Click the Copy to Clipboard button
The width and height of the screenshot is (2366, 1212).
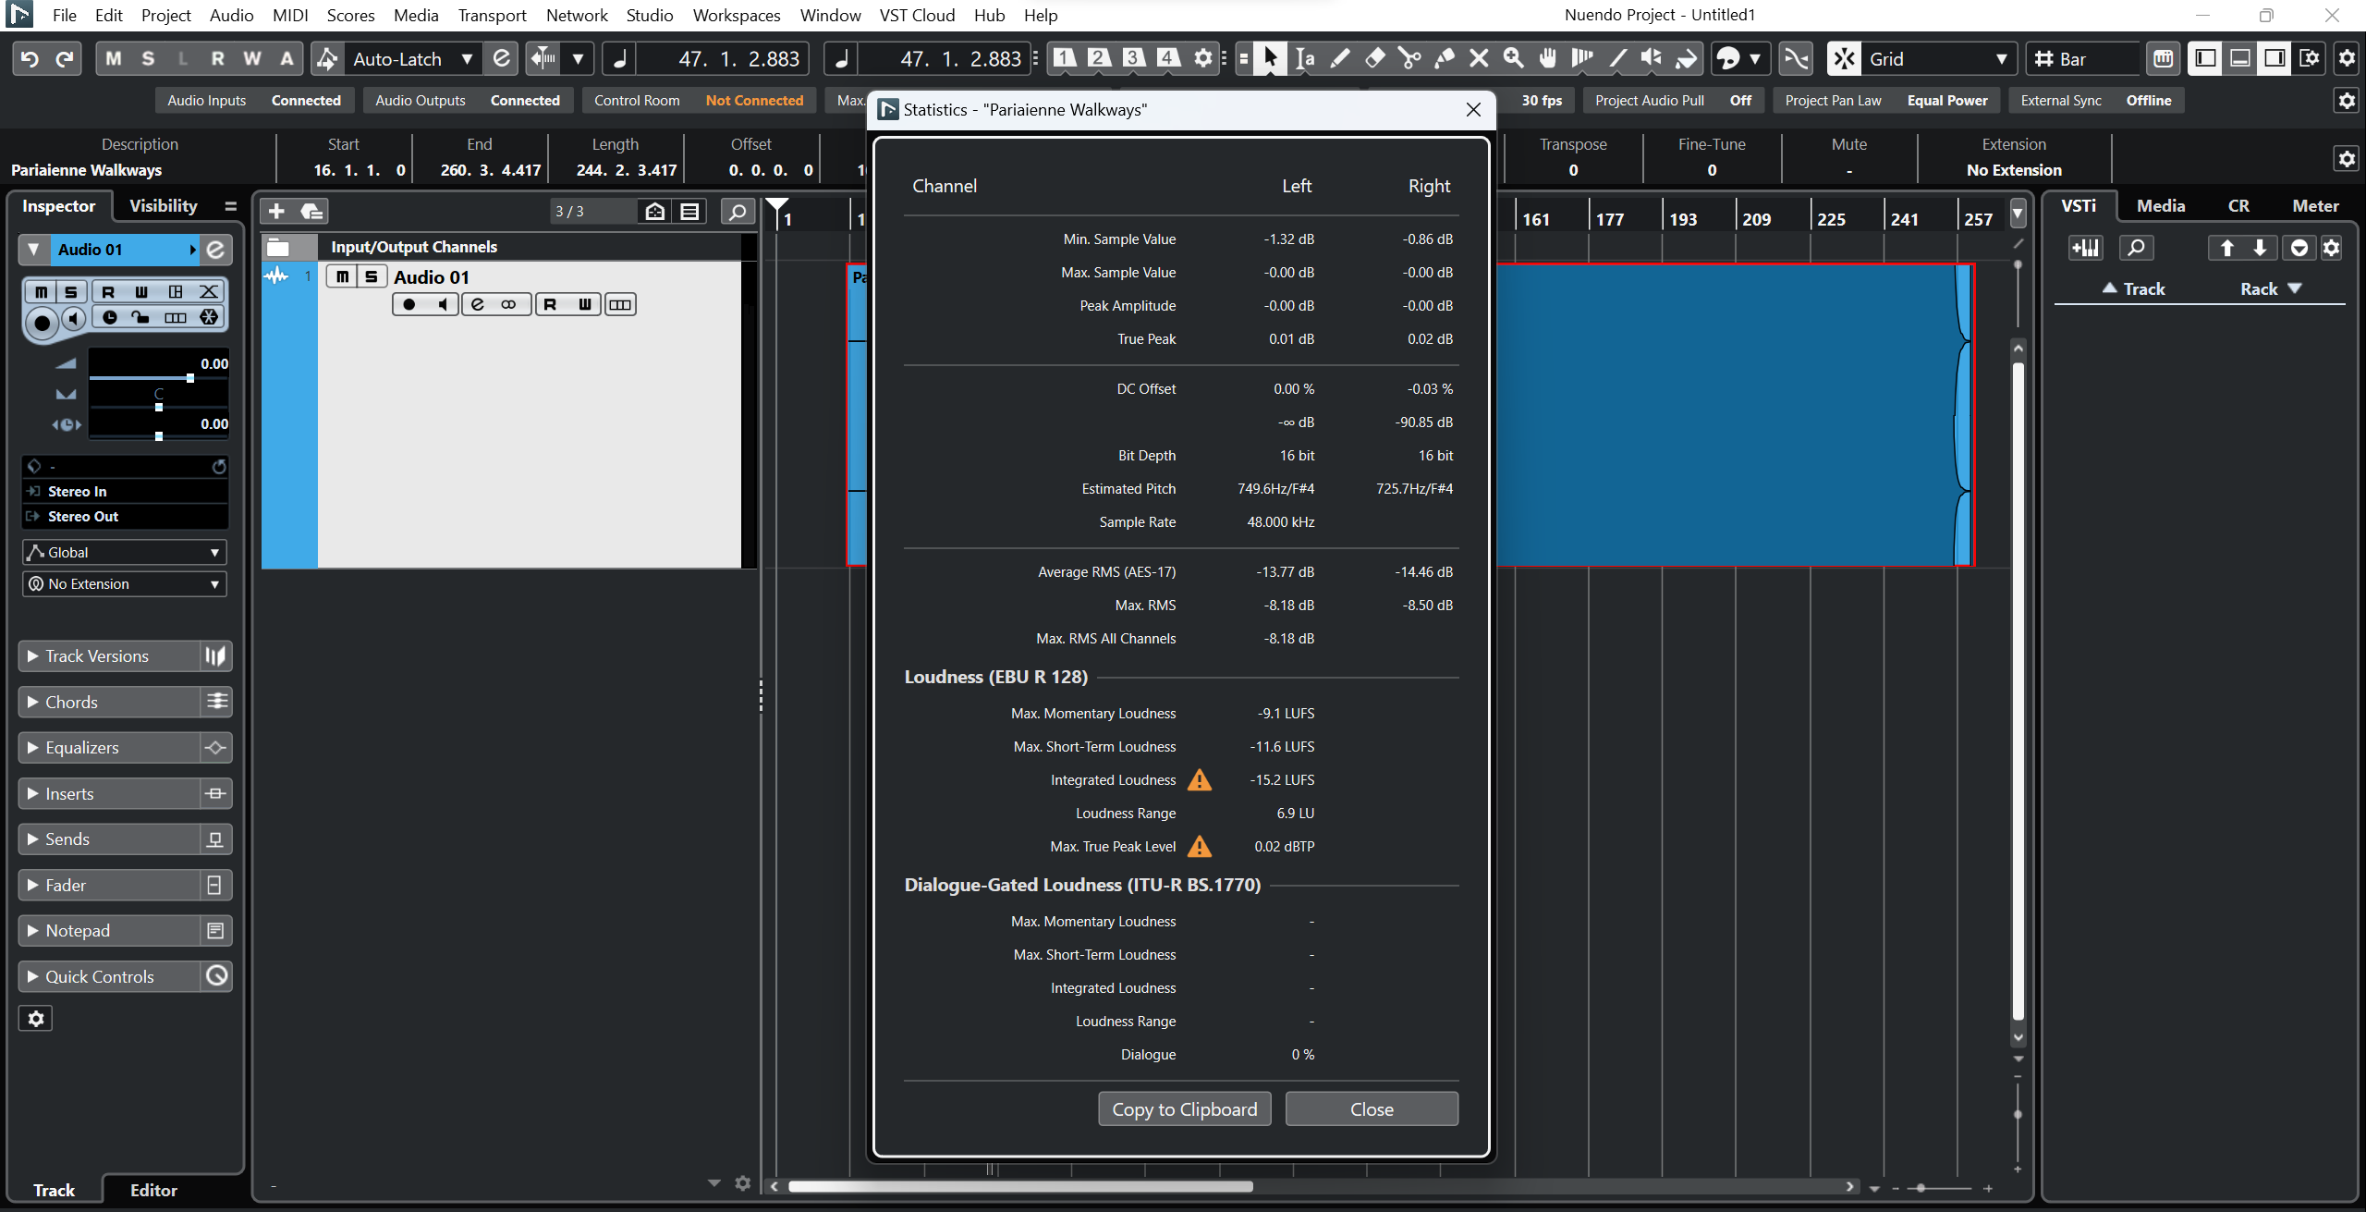[1184, 1109]
